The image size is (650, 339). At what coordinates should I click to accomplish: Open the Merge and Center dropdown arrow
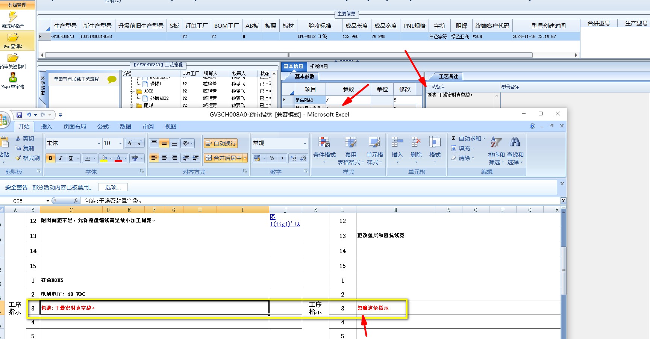click(245, 158)
